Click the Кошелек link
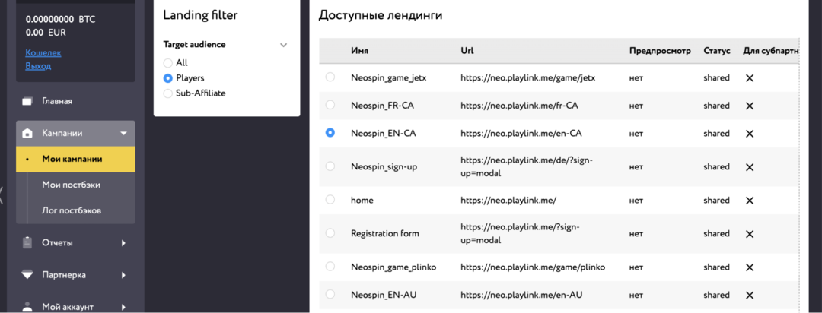Screen dimensions: 822x313 [x=43, y=53]
